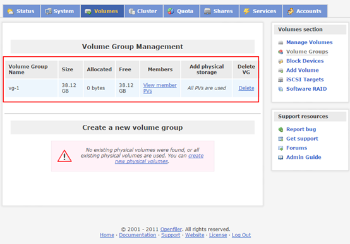Click the Volume Groups sidebar icon
Screen dimensions: 350x244
[281, 52]
